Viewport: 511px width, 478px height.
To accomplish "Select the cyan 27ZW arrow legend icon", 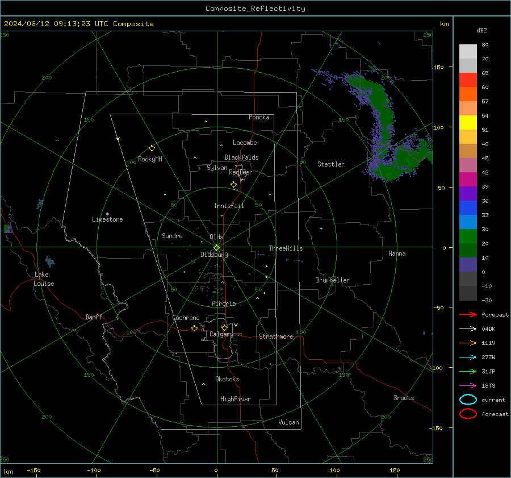I will coord(468,358).
